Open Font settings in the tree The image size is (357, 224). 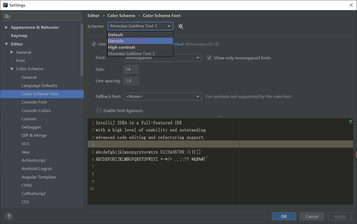21,61
